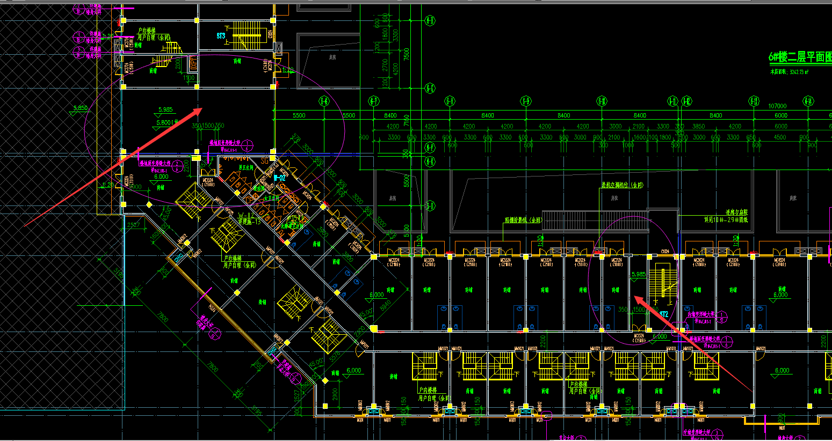Image resolution: width=832 pixels, height=441 pixels.
Task: Click the "C1824" window tag
Action: point(665,251)
